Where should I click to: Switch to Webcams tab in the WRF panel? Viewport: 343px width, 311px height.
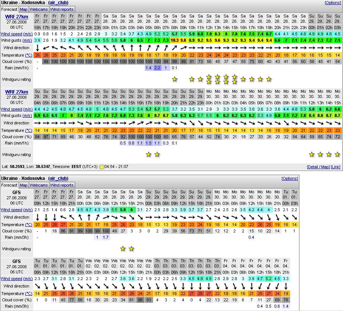(38, 9)
